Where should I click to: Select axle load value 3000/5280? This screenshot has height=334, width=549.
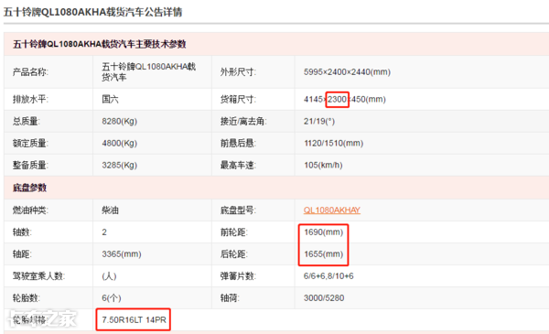(x=324, y=298)
